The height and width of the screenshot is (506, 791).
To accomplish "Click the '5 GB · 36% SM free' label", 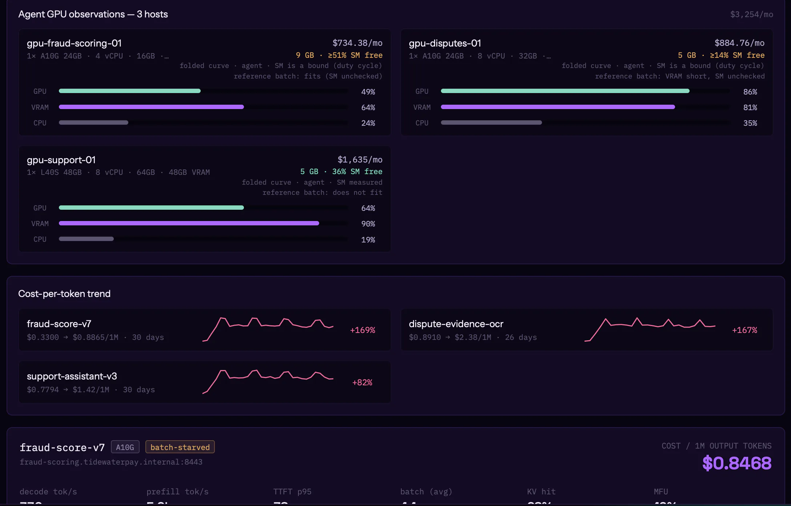I will click(341, 172).
